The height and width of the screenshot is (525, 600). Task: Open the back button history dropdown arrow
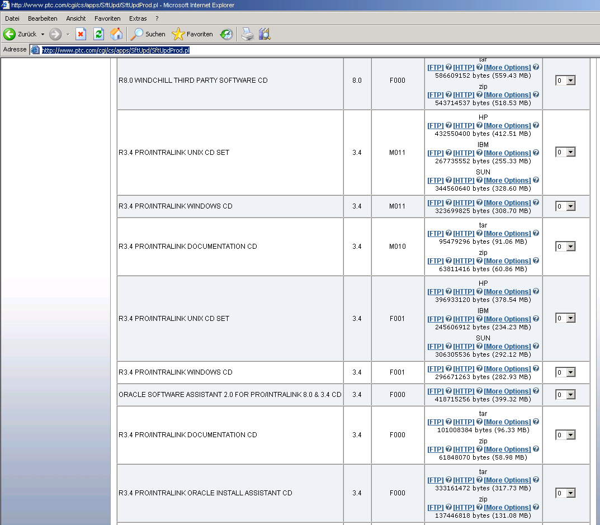point(42,34)
